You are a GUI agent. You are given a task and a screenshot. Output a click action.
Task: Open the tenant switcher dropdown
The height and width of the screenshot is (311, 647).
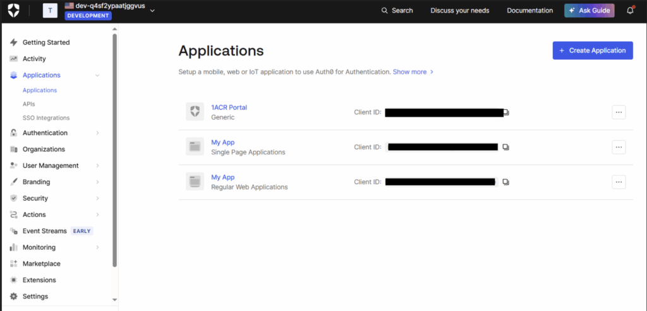pos(152,10)
